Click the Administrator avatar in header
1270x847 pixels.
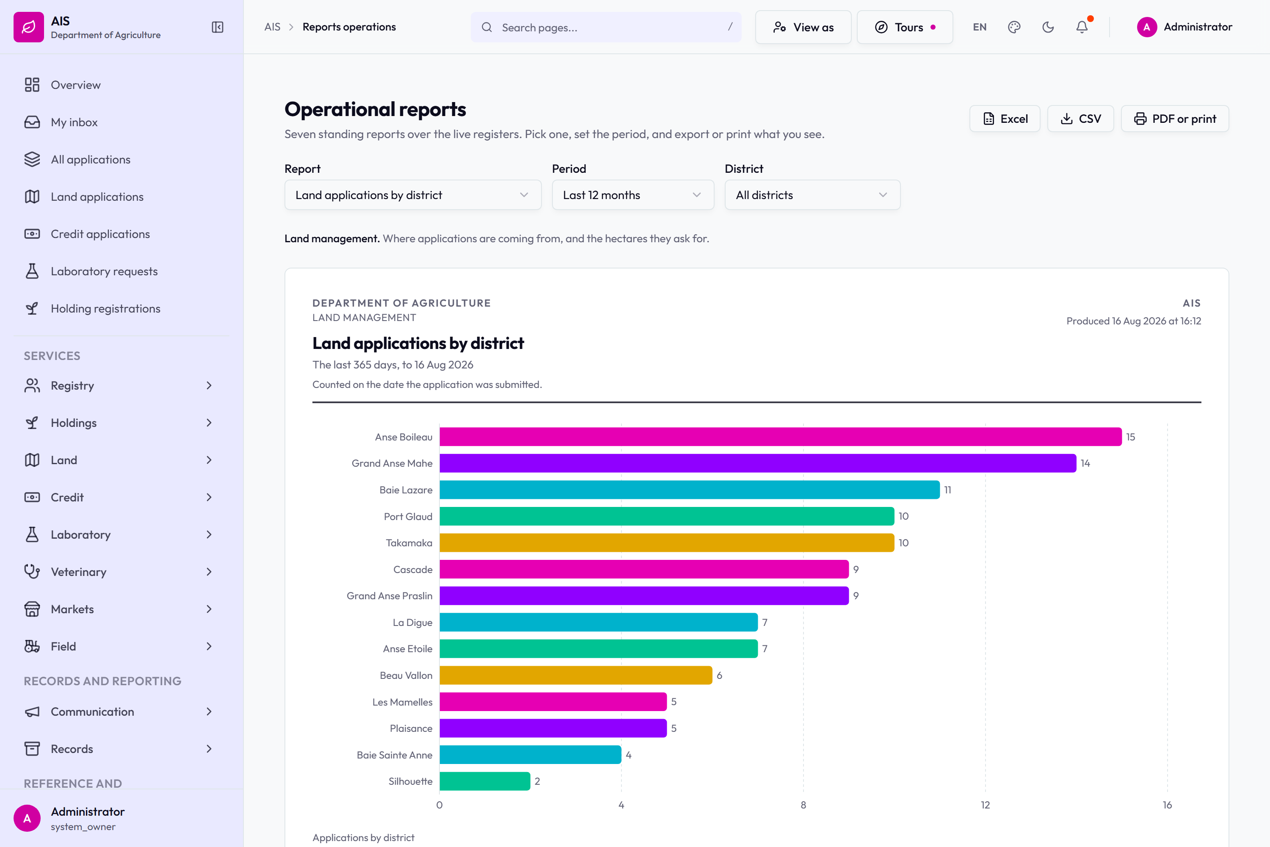(1146, 27)
